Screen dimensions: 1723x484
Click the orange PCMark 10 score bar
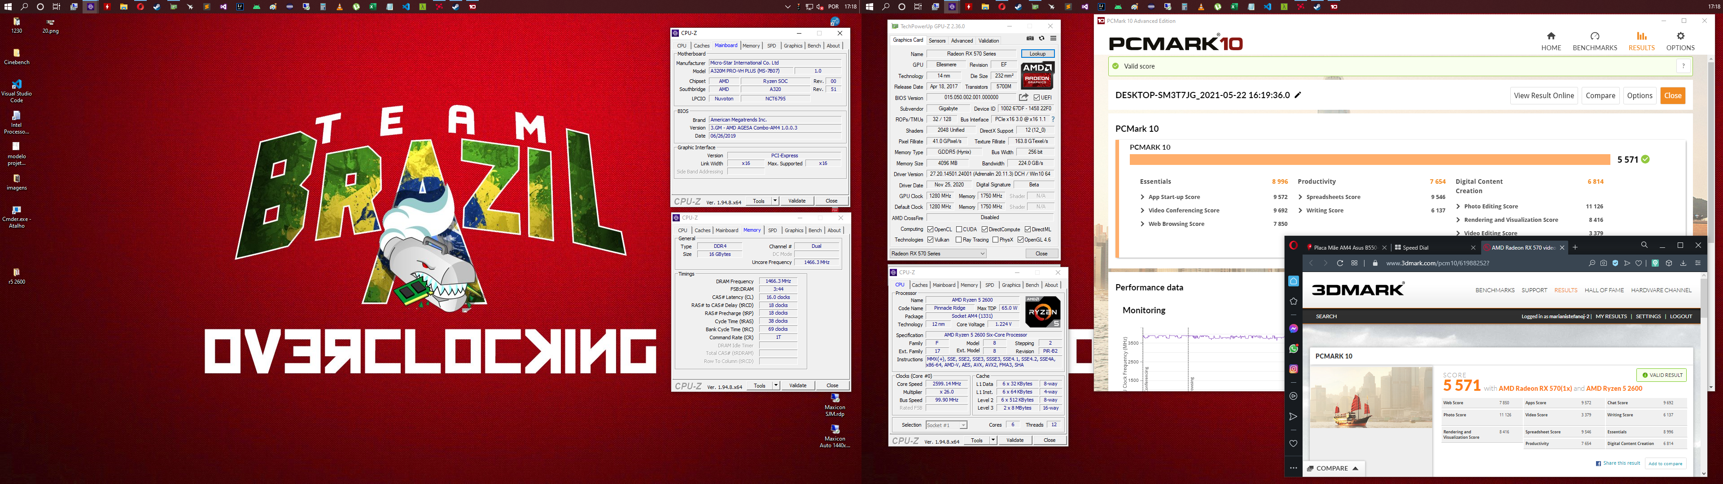1369,160
